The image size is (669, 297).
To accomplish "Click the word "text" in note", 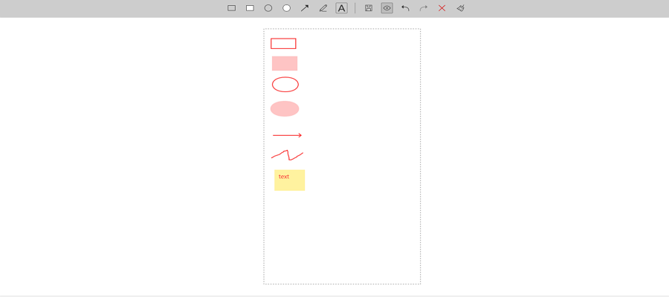I will 284,177.
